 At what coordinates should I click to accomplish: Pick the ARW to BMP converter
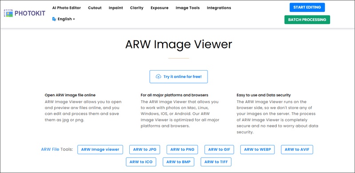pos(179,162)
